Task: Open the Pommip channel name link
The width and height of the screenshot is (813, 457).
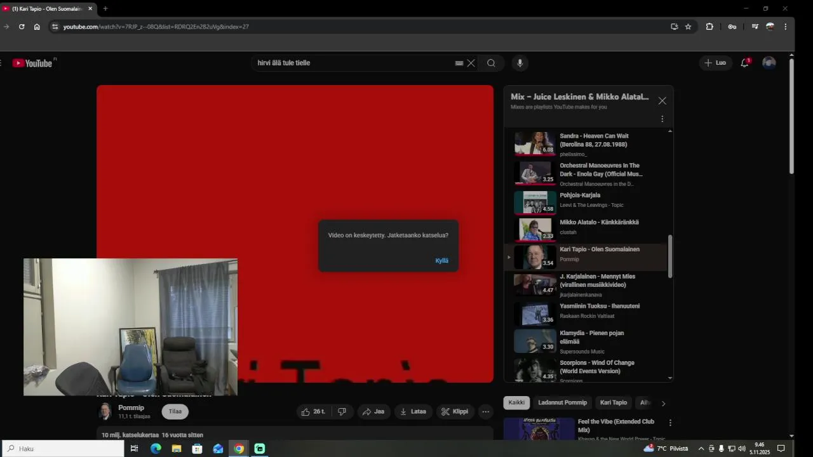Action: click(x=131, y=407)
